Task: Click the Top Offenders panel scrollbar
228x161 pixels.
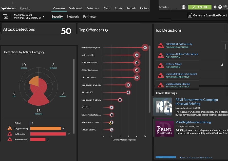Action: 150,79
